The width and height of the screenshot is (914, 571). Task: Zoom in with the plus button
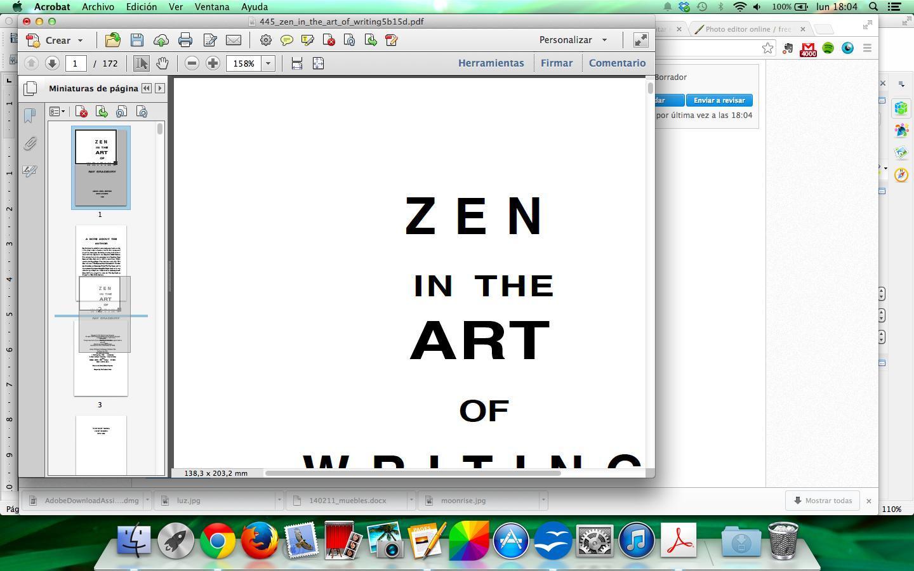coord(213,63)
